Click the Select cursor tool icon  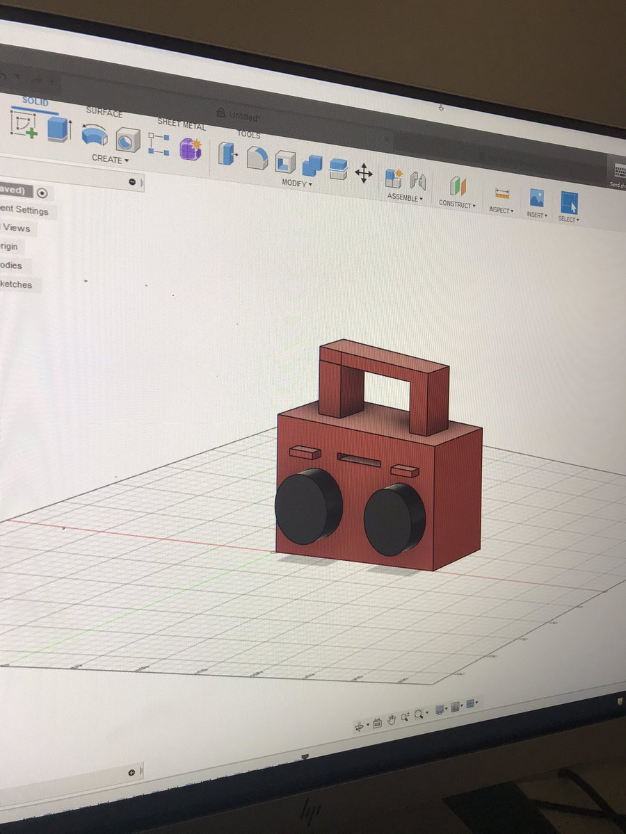point(570,203)
